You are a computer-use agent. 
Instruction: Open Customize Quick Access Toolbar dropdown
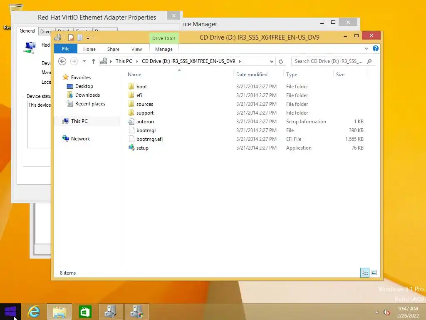(x=88, y=38)
